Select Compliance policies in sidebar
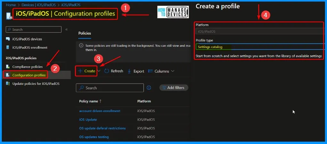 pyautogui.click(x=28, y=67)
